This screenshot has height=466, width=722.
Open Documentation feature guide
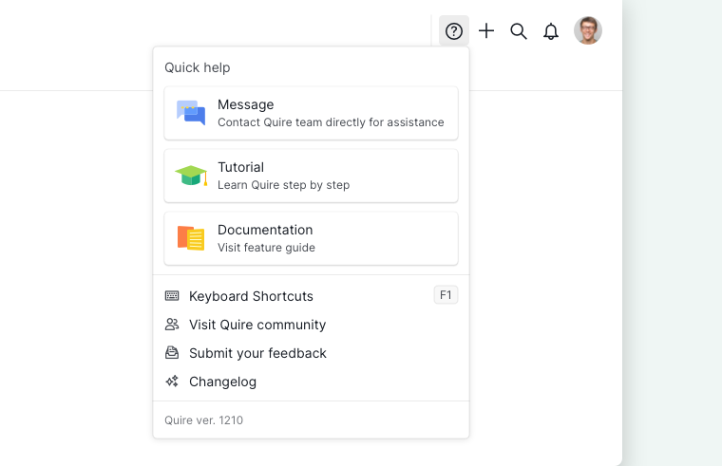[x=312, y=238]
